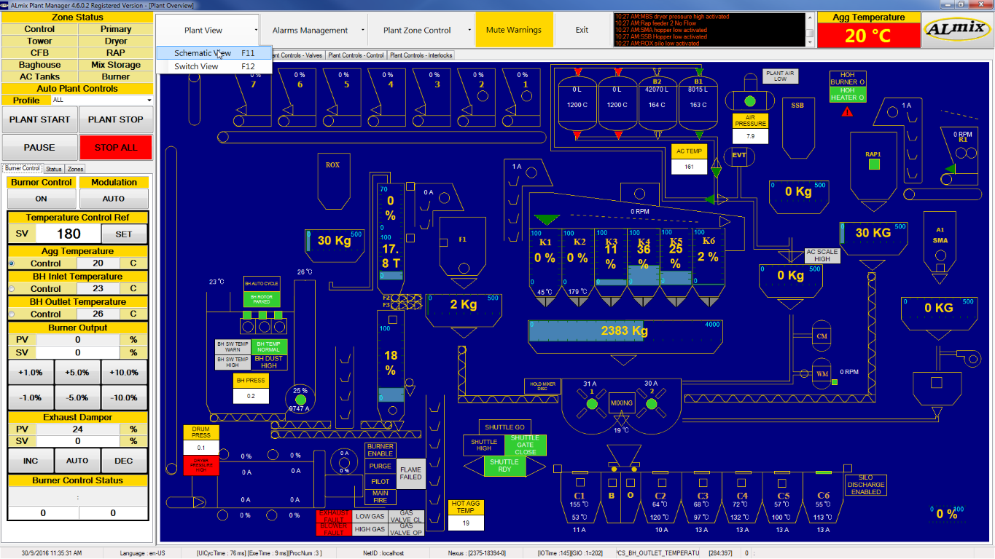Click the MIXING box on the mixer
Viewport: 995px width, 559px height.
621,403
